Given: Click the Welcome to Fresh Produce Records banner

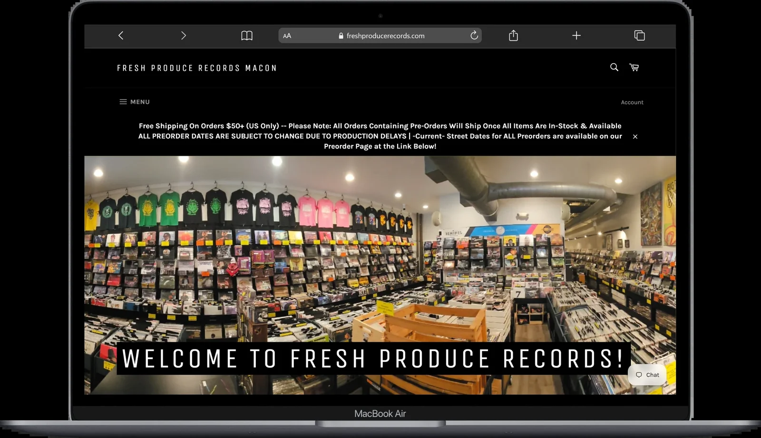Looking at the screenshot, I should [x=373, y=358].
